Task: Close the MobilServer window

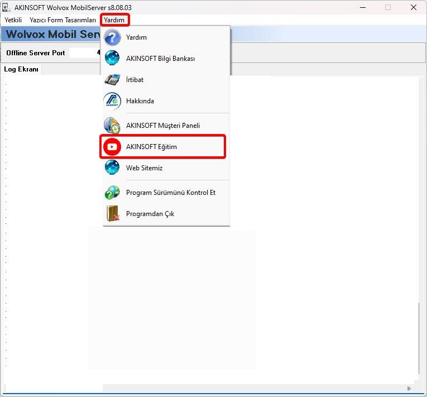Action: pyautogui.click(x=414, y=7)
